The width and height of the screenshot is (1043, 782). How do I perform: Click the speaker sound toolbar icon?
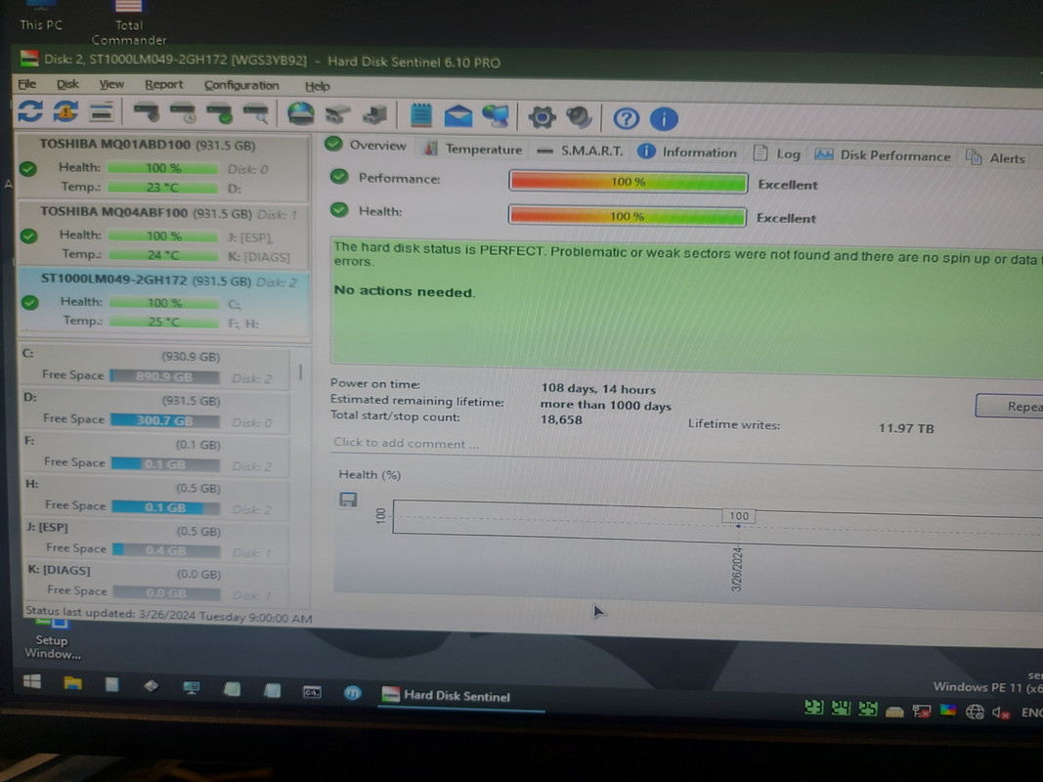click(x=579, y=117)
